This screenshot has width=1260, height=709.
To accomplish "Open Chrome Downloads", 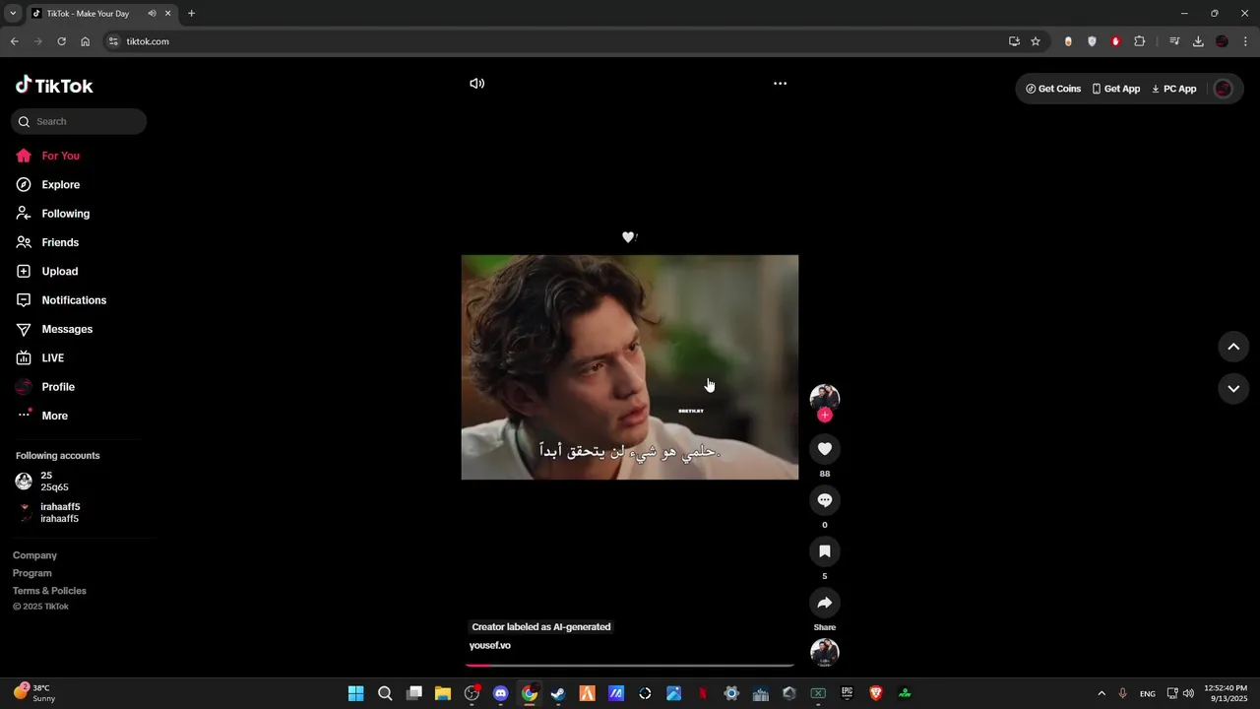I will (x=1198, y=41).
